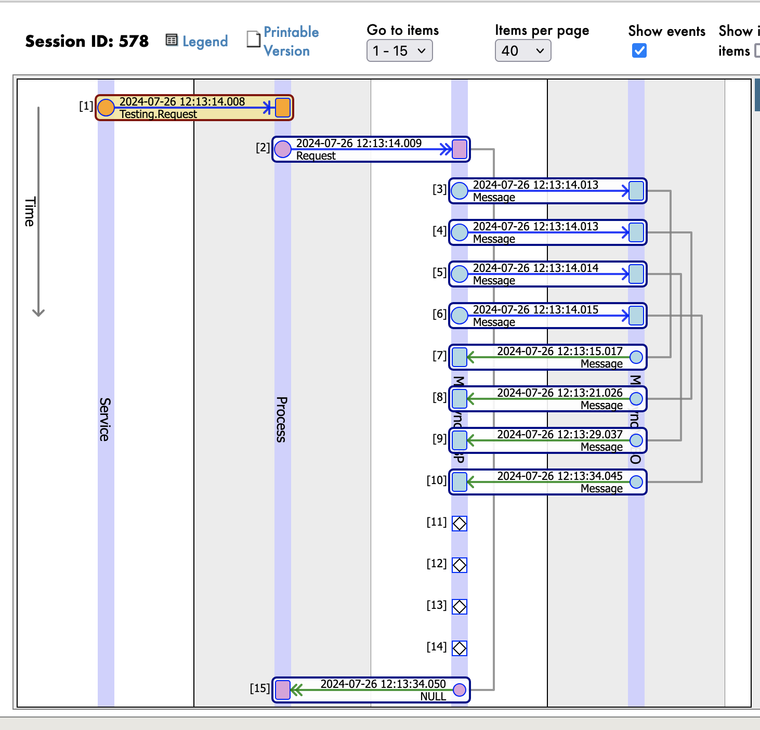Image resolution: width=760 pixels, height=730 pixels.
Task: Click purple source circle of Request message 2
Action: pos(283,149)
